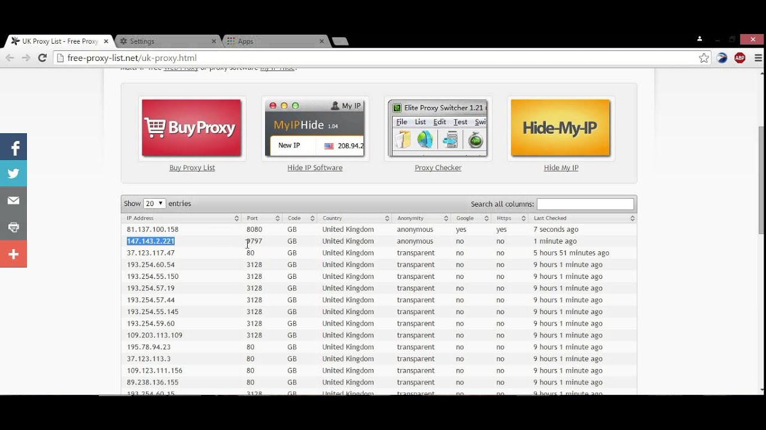Screen dimensions: 766x430
Task: Click IP address 109.123.111.156
Action: pos(154,371)
